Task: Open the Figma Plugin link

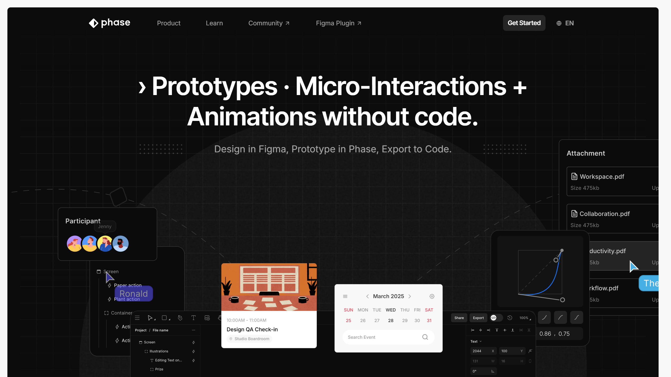Action: (339, 23)
